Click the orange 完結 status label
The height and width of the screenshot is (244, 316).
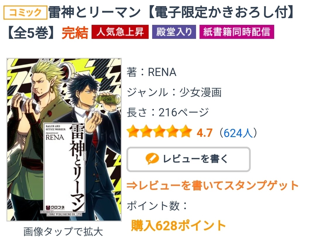[75, 32]
